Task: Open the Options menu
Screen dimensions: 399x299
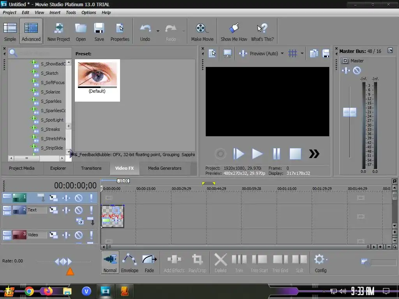Action: [88, 12]
